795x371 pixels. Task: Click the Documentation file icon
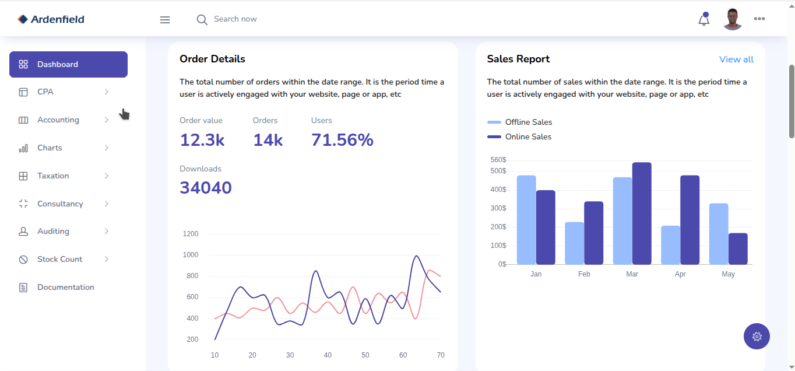click(23, 288)
